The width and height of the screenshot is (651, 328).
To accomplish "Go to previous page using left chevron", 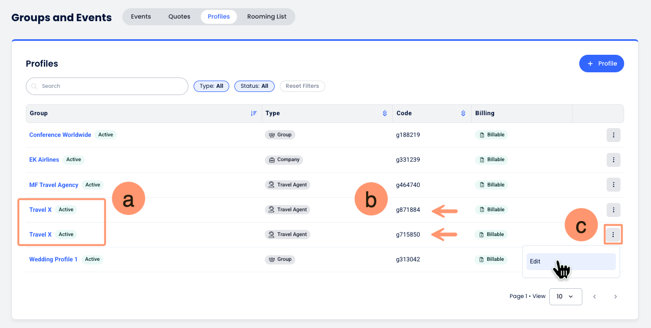I will click(594, 296).
